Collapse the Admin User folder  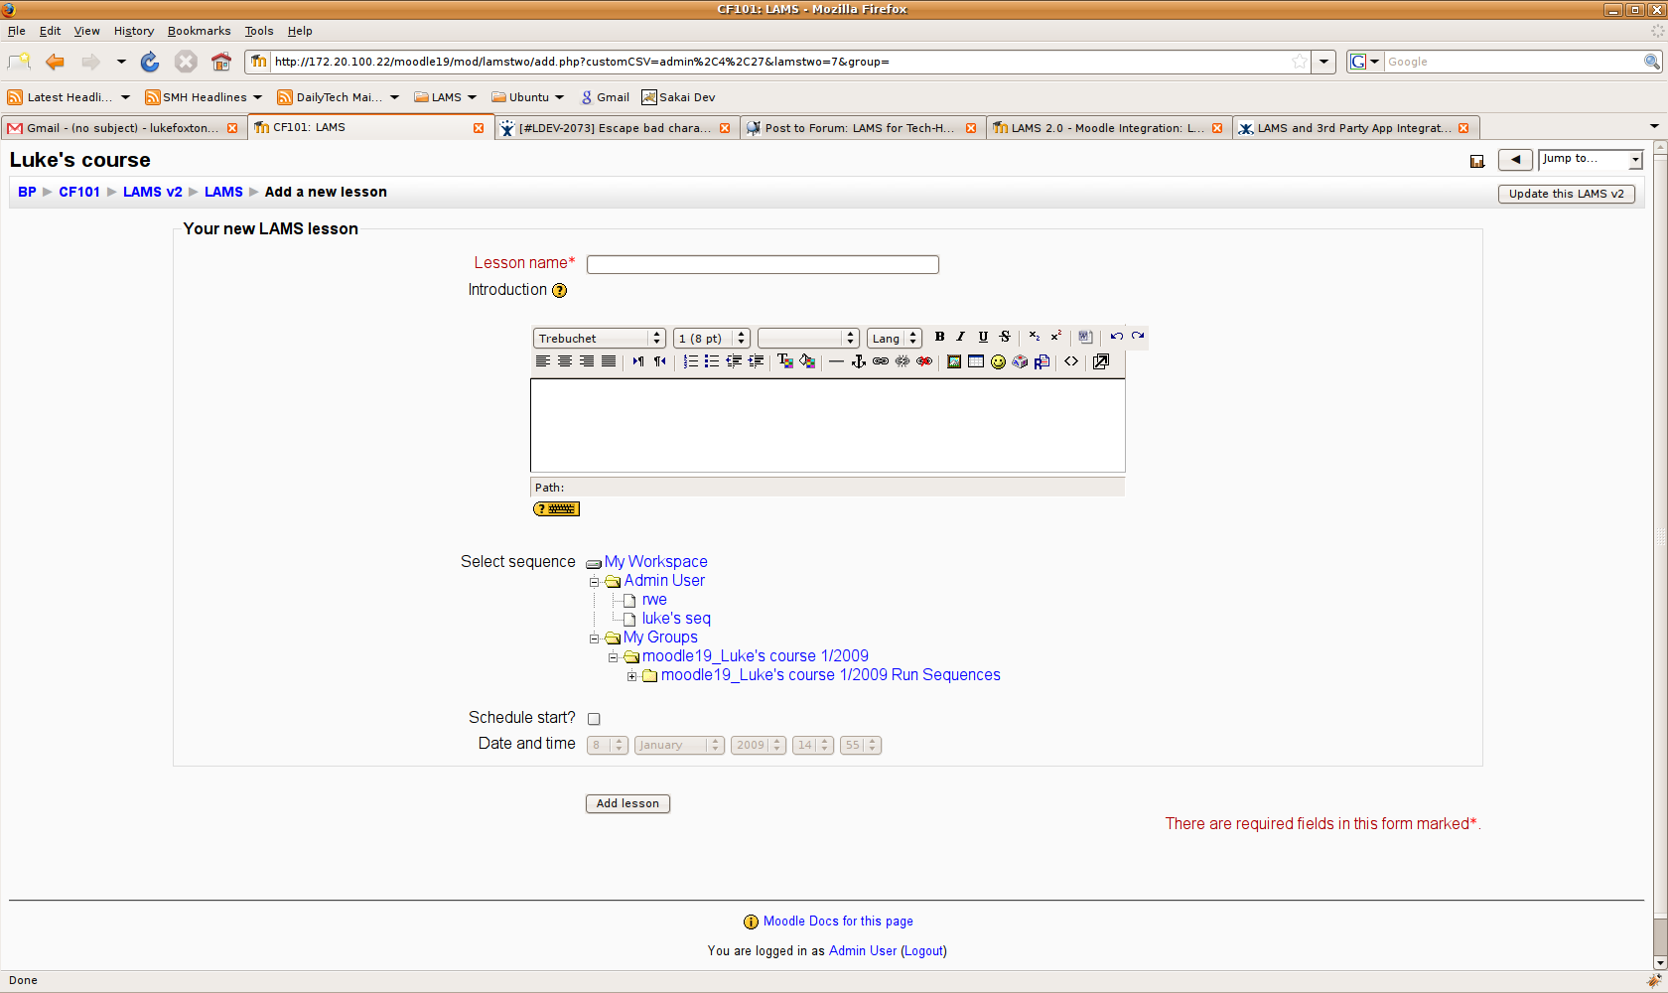595,582
